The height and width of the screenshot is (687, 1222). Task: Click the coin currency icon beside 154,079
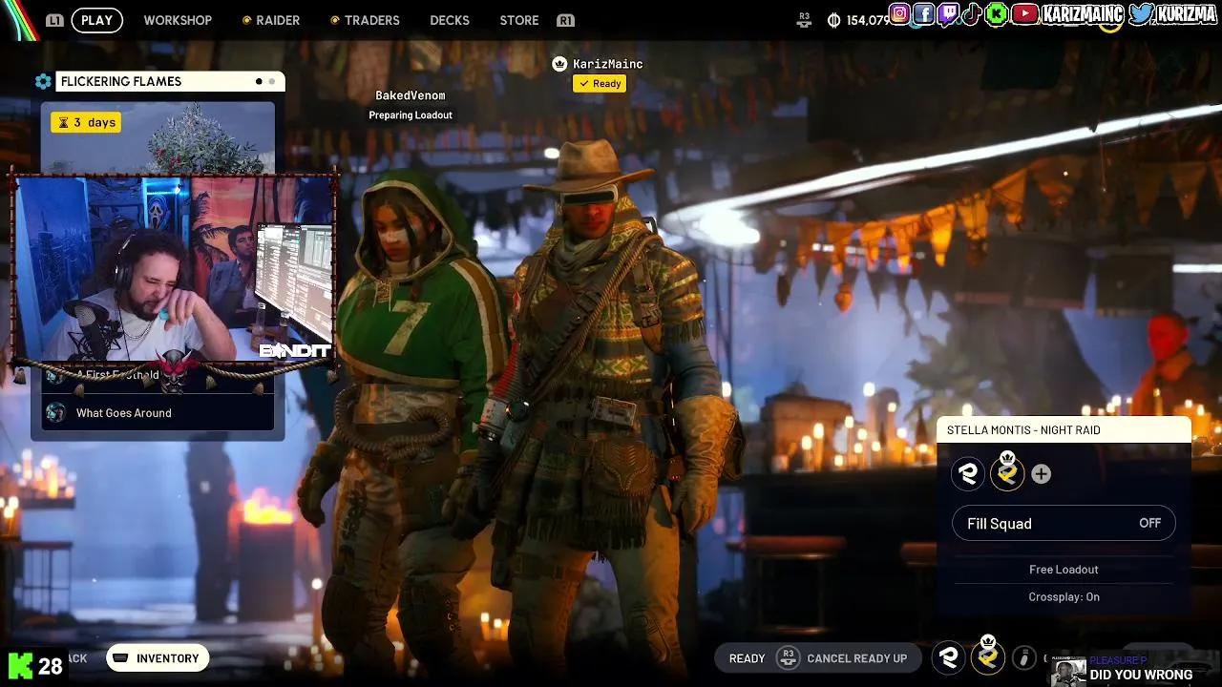[833, 20]
